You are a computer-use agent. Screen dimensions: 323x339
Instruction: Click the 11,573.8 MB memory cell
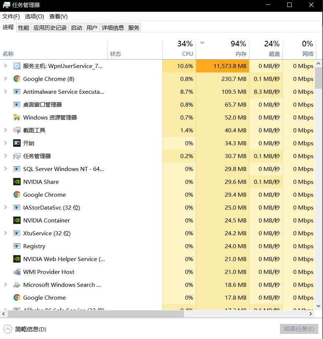tap(223, 66)
